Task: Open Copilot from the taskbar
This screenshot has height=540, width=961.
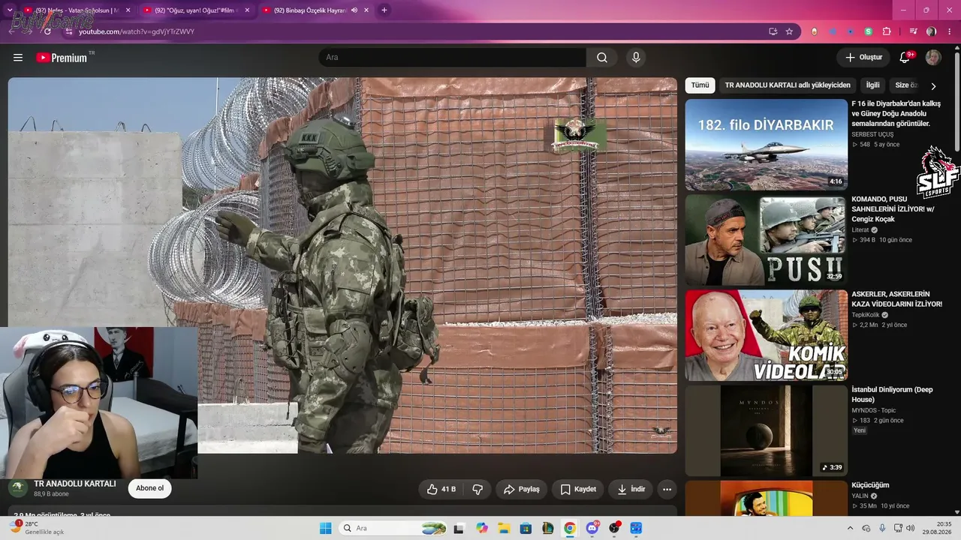Action: [x=482, y=528]
